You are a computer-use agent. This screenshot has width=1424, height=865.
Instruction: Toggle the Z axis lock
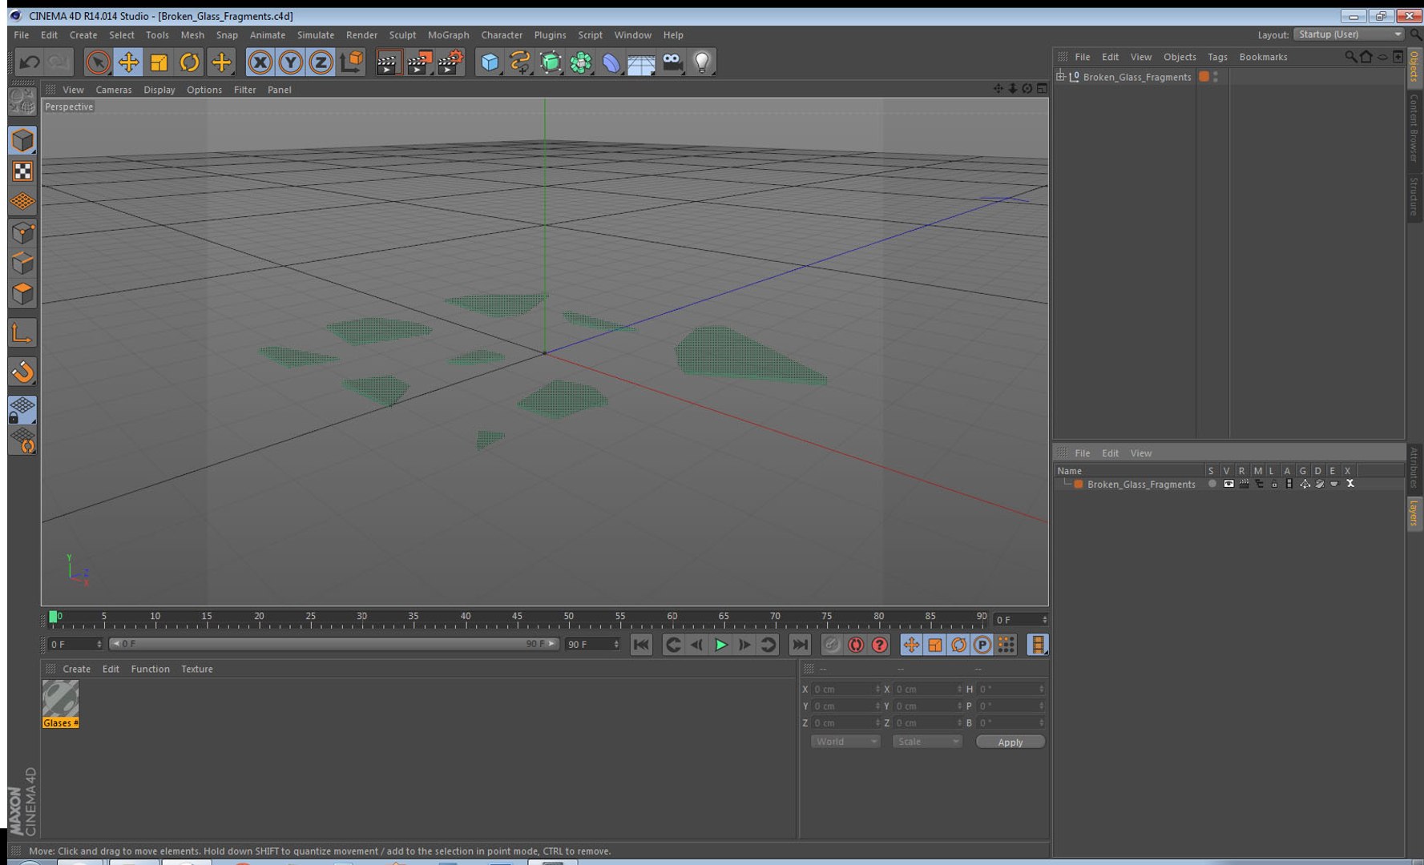(321, 62)
